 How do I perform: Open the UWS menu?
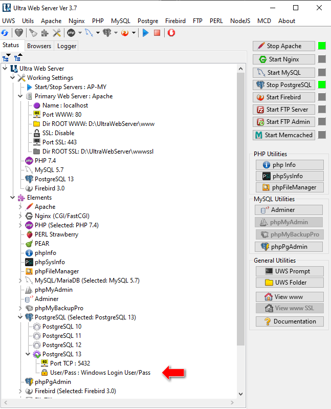click(9, 21)
